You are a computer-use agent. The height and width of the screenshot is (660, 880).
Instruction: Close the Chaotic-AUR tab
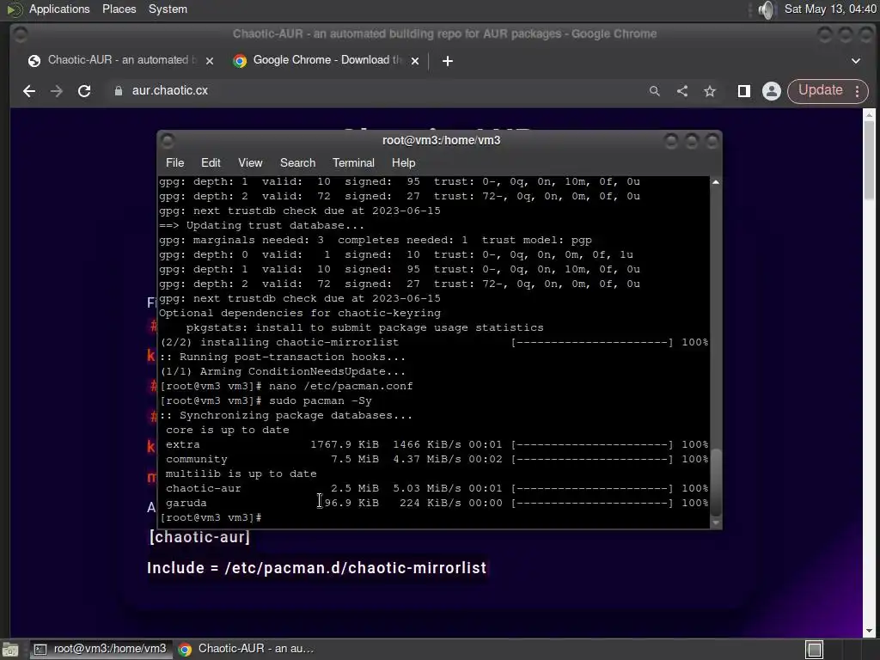[x=210, y=61]
